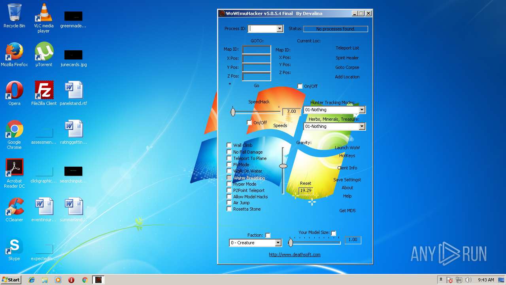Image resolution: width=506 pixels, height=285 pixels.
Task: Open the Process ID dropdown
Action: pyautogui.click(x=279, y=28)
